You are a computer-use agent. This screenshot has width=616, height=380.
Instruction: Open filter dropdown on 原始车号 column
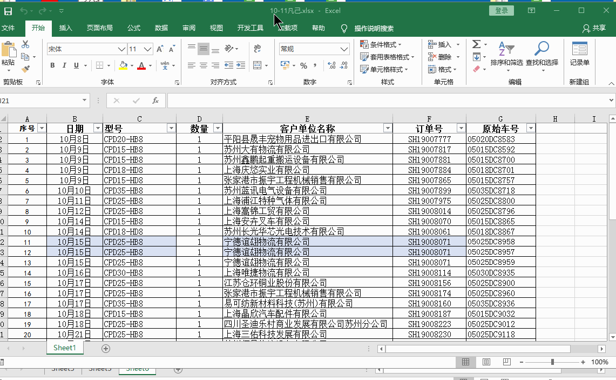pos(531,128)
